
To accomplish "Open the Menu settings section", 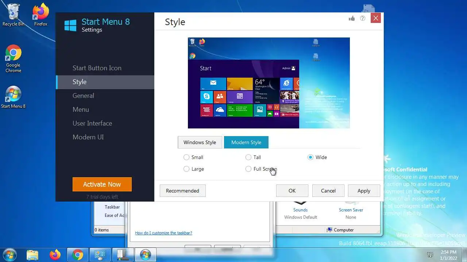I will coord(81,110).
